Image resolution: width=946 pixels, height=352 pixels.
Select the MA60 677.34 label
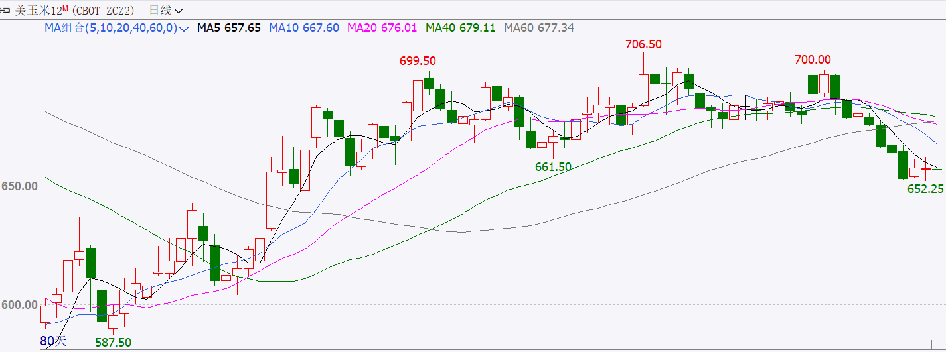(539, 28)
